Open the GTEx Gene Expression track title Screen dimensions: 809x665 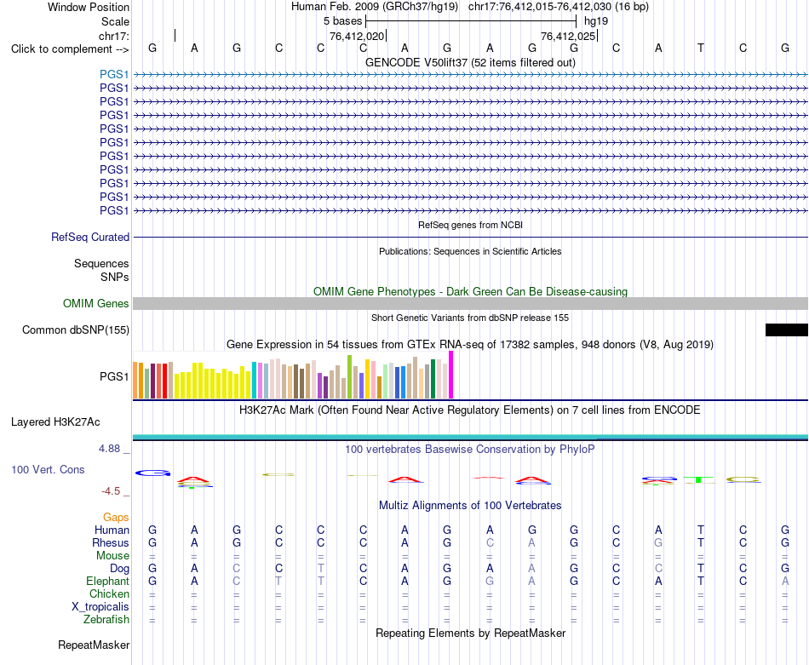point(470,344)
